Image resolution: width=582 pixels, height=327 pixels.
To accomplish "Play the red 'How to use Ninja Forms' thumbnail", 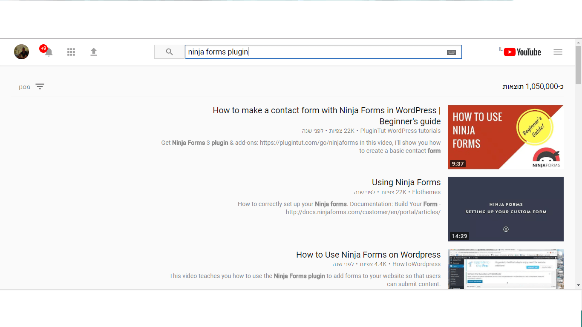I will pyautogui.click(x=506, y=137).
